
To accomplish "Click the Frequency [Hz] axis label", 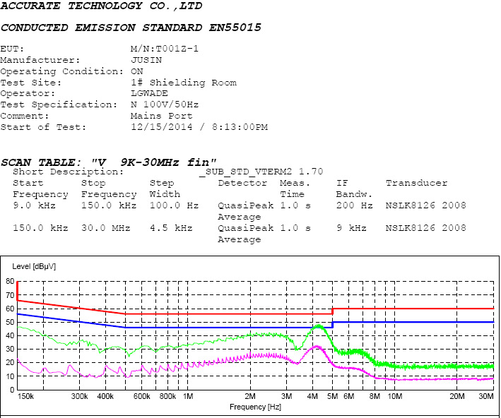I will click(x=254, y=407).
